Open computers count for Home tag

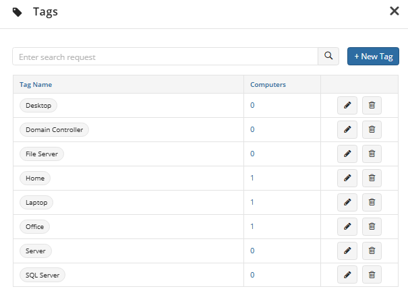[252, 178]
